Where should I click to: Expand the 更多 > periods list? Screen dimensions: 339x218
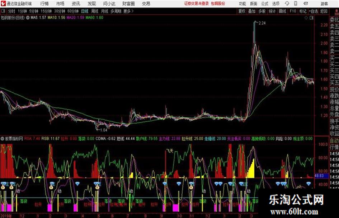tap(128, 11)
